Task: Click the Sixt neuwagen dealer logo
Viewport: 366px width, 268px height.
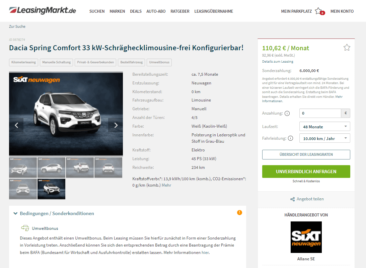Action: [306, 237]
